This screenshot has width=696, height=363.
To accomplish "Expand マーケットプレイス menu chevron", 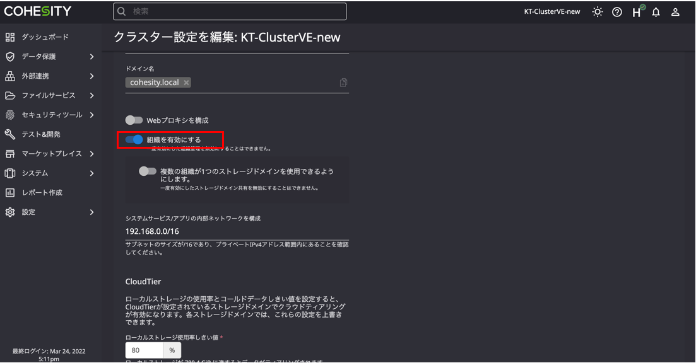I will click(x=92, y=153).
